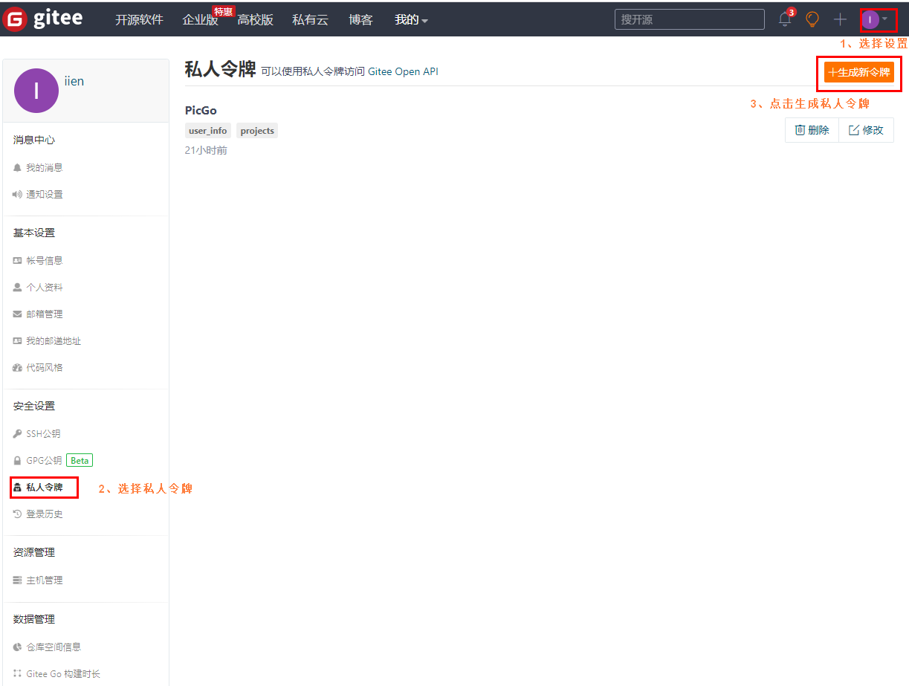909x686 pixels.
Task: Go to 开源软件 in top navigation
Action: [139, 20]
